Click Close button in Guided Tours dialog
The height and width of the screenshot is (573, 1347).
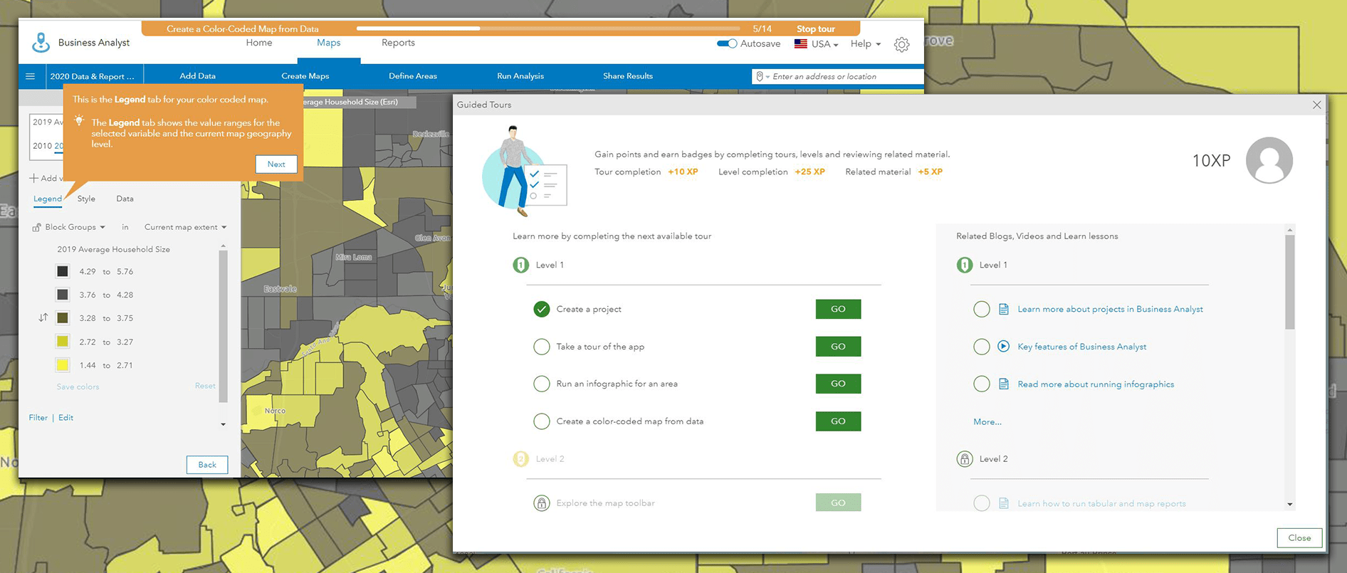[x=1299, y=537]
